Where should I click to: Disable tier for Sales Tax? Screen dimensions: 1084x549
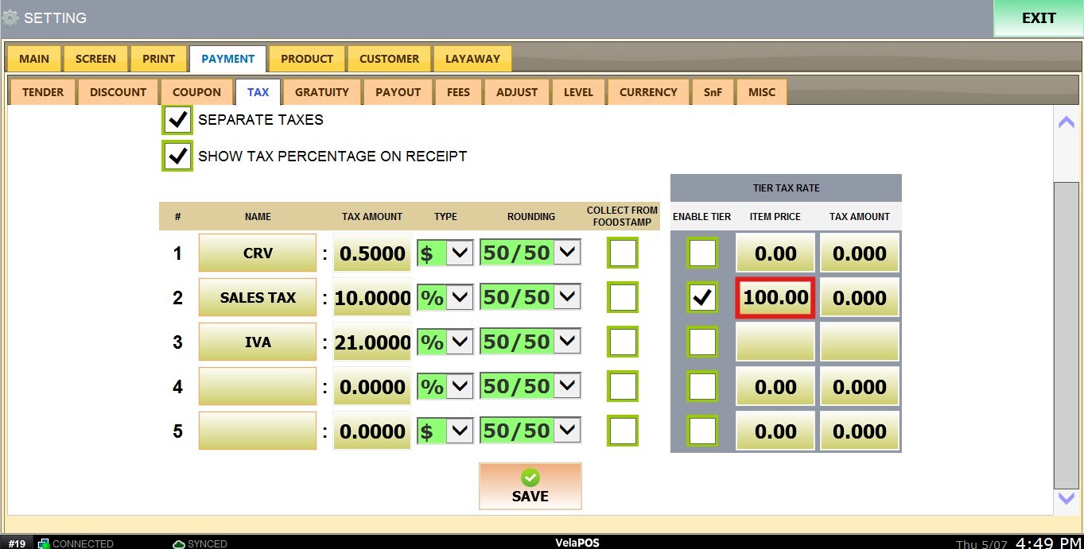[702, 298]
